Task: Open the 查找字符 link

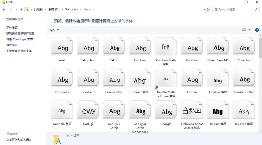Action: point(12,45)
